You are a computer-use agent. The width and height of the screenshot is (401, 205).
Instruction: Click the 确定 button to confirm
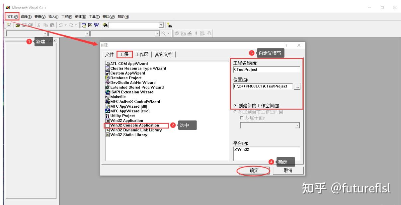point(254,170)
